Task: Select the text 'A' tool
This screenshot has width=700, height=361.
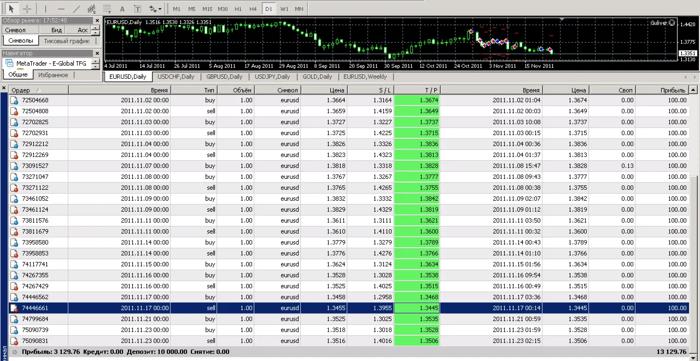Action: click(122, 9)
